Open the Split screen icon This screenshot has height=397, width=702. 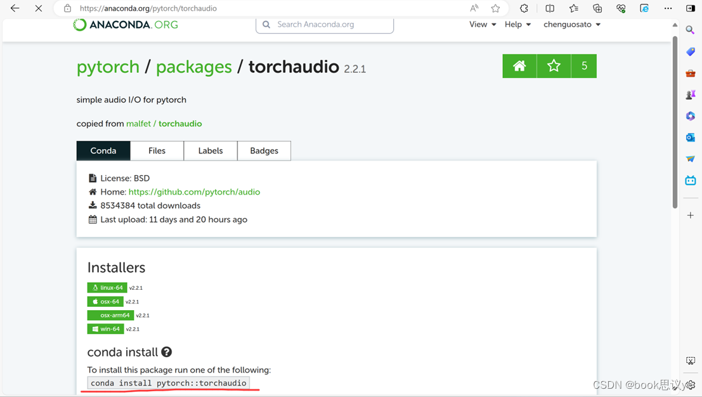[x=550, y=8]
